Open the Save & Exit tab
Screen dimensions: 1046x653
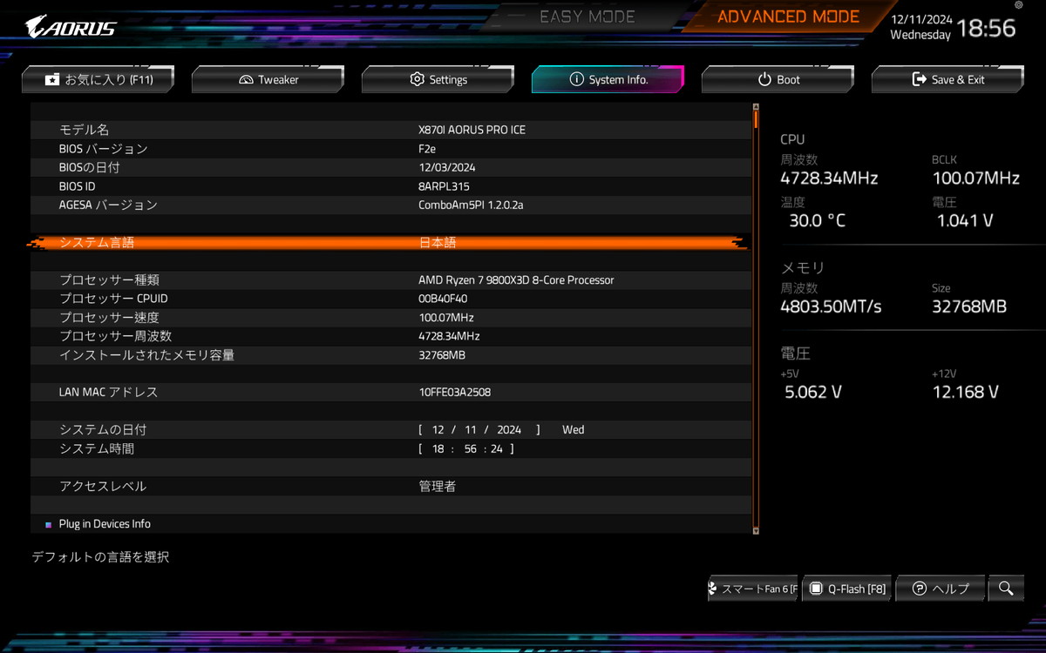point(948,79)
